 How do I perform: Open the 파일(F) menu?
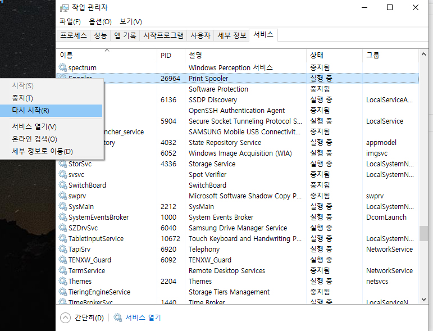[x=70, y=21]
